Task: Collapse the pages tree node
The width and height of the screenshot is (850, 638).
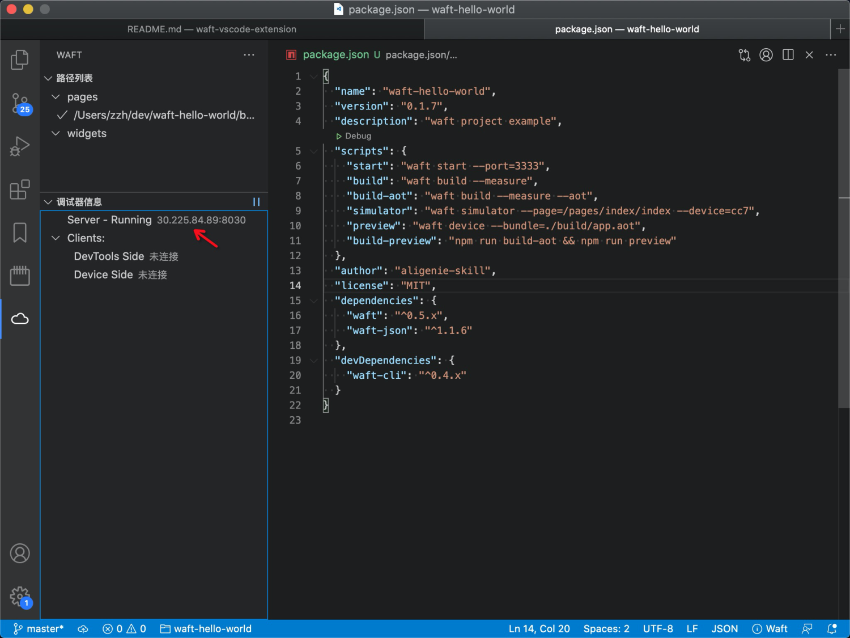Action: [56, 97]
